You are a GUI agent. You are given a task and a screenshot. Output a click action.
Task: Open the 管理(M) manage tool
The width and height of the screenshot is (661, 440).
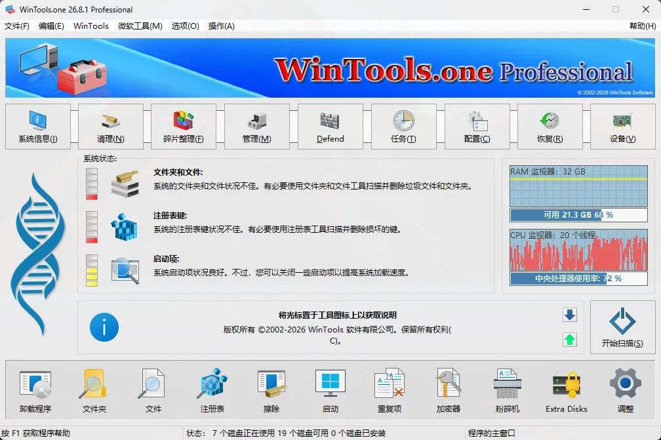click(257, 127)
